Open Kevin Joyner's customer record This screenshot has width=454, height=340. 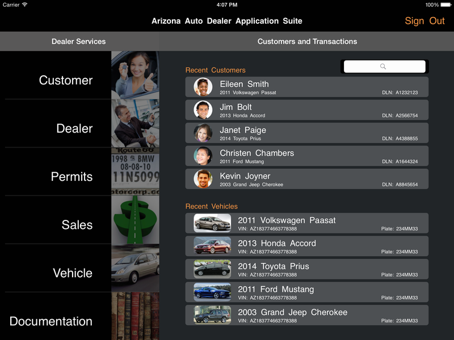tap(306, 179)
